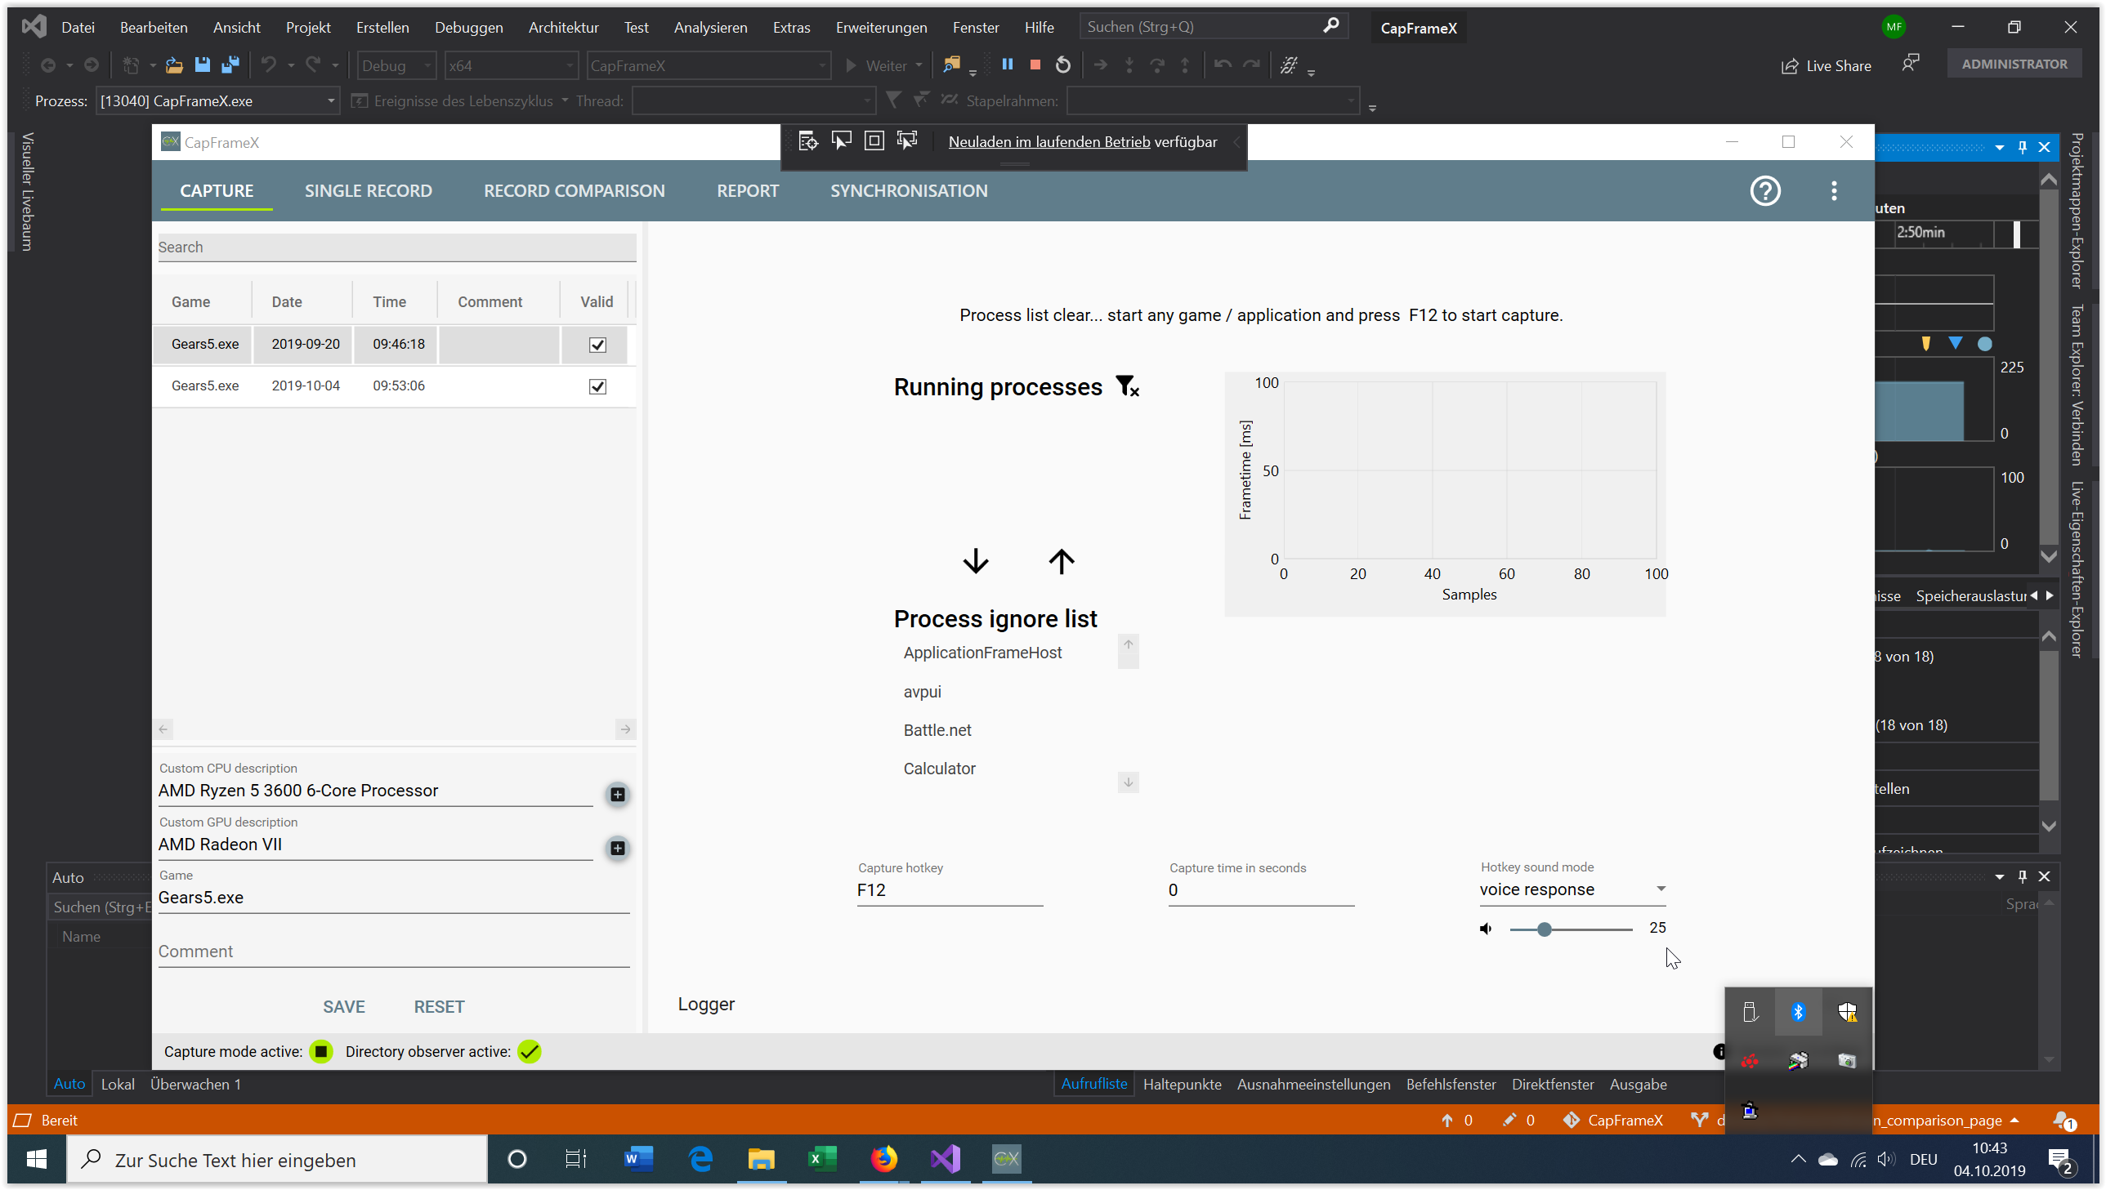This screenshot has width=2106, height=1190.
Task: Switch to the RECORD COMPARISON tab
Action: [x=574, y=191]
